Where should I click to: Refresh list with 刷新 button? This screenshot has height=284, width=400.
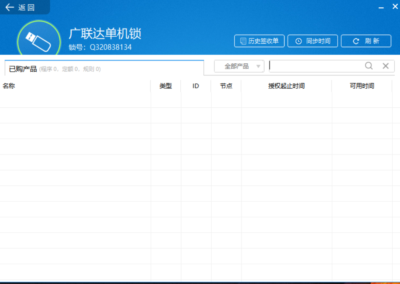coord(366,41)
